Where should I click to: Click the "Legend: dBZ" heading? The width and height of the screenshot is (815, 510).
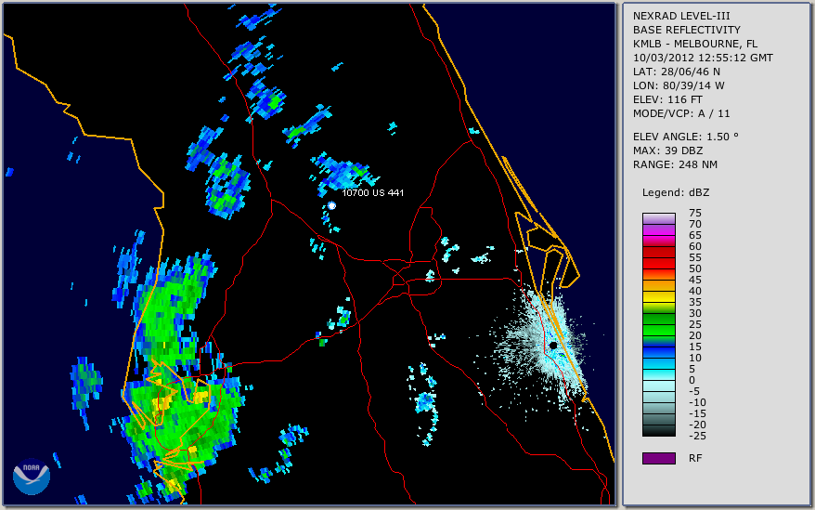tap(676, 192)
